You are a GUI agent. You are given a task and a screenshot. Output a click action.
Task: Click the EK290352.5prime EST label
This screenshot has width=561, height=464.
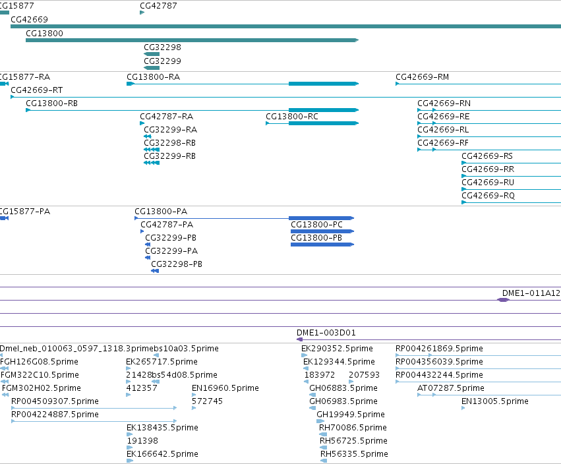tap(337, 349)
